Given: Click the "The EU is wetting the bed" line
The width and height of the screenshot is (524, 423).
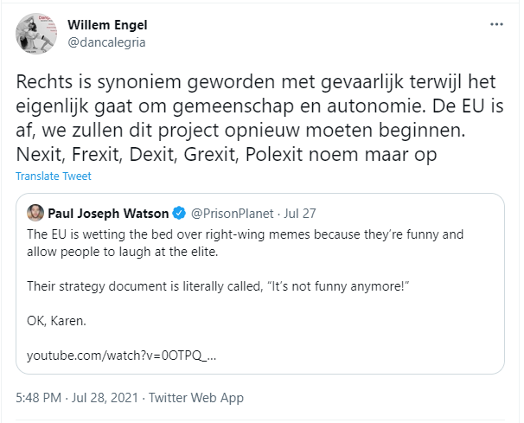Looking at the screenshot, I should 246,234.
